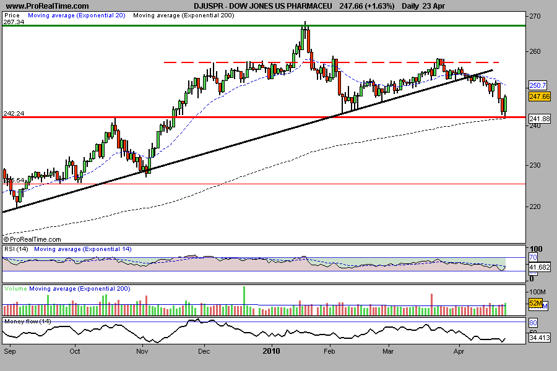557x371 pixels.
Task: Click the Oct label on the time axis
Action: pos(75,351)
